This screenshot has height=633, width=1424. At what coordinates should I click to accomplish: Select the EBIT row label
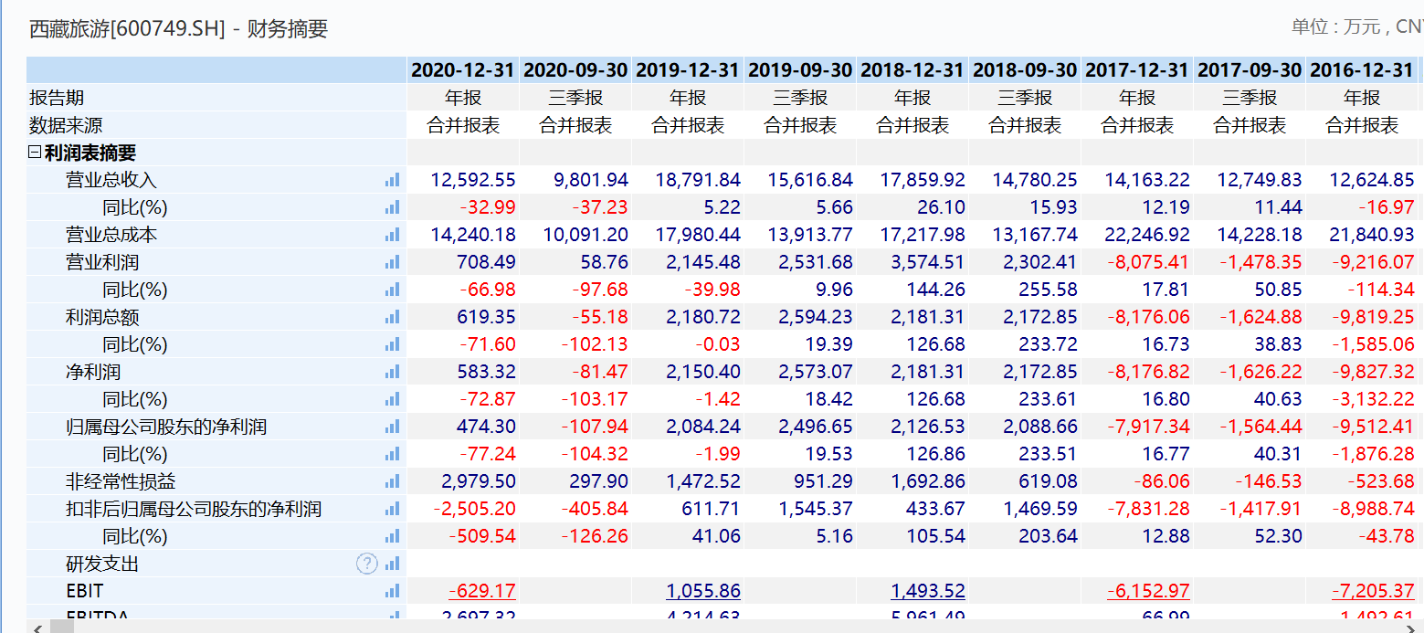[x=85, y=591]
